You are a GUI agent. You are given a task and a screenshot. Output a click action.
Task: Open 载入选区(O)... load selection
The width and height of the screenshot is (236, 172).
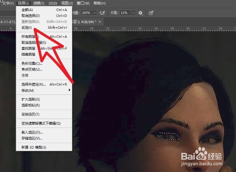44,133
